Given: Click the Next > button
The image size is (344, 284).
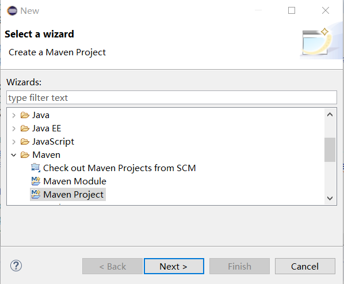Looking at the screenshot, I should pos(174,266).
